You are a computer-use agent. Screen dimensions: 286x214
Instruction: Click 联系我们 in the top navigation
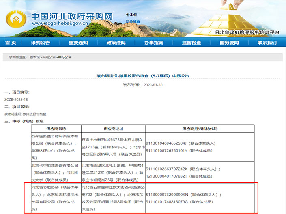[267, 43]
